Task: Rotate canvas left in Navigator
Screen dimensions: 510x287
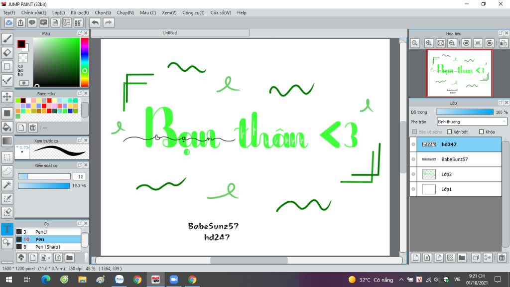Action: click(466, 43)
